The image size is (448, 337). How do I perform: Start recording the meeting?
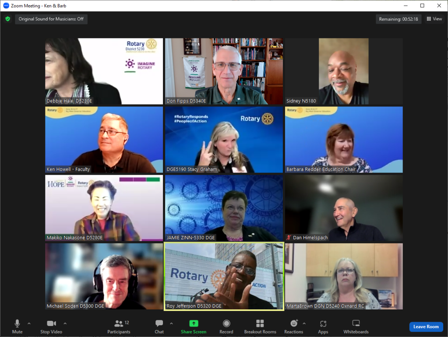click(226, 326)
